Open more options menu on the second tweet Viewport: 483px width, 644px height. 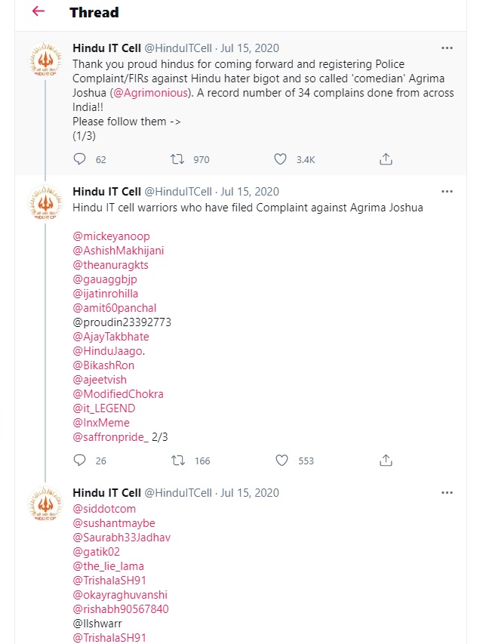(x=447, y=192)
